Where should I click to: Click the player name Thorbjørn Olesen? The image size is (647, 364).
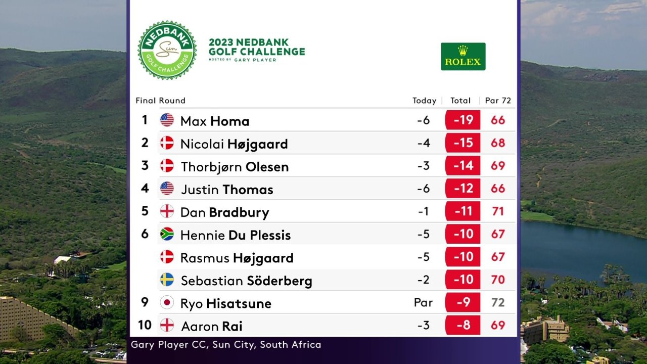(235, 167)
